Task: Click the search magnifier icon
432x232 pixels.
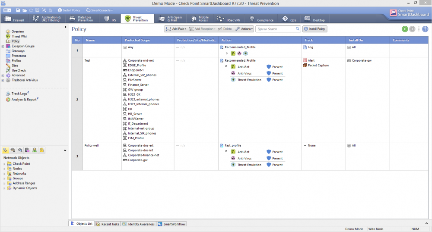Action: point(298,28)
